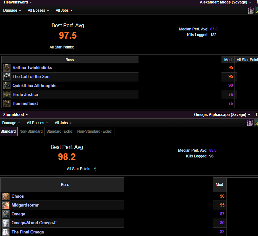Click the Hummelfaust boss icon

tap(7, 104)
